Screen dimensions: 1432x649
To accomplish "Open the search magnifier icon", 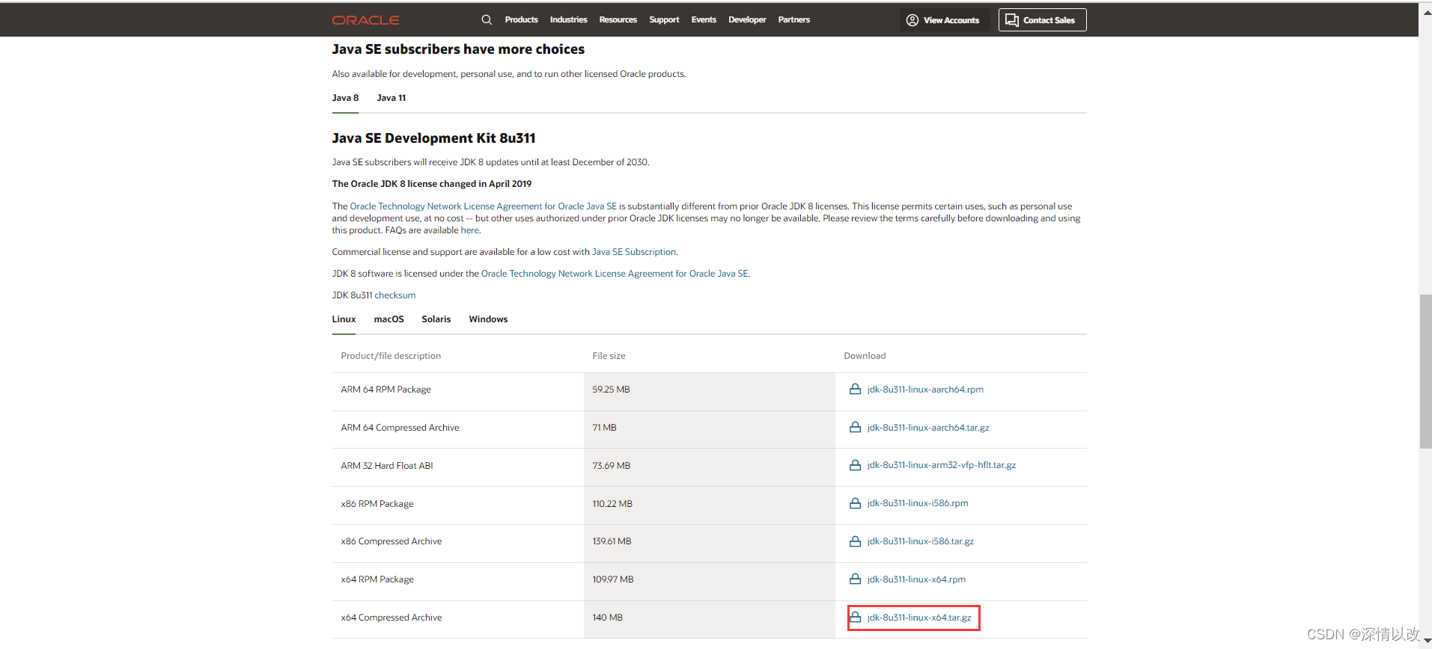I will tap(487, 20).
